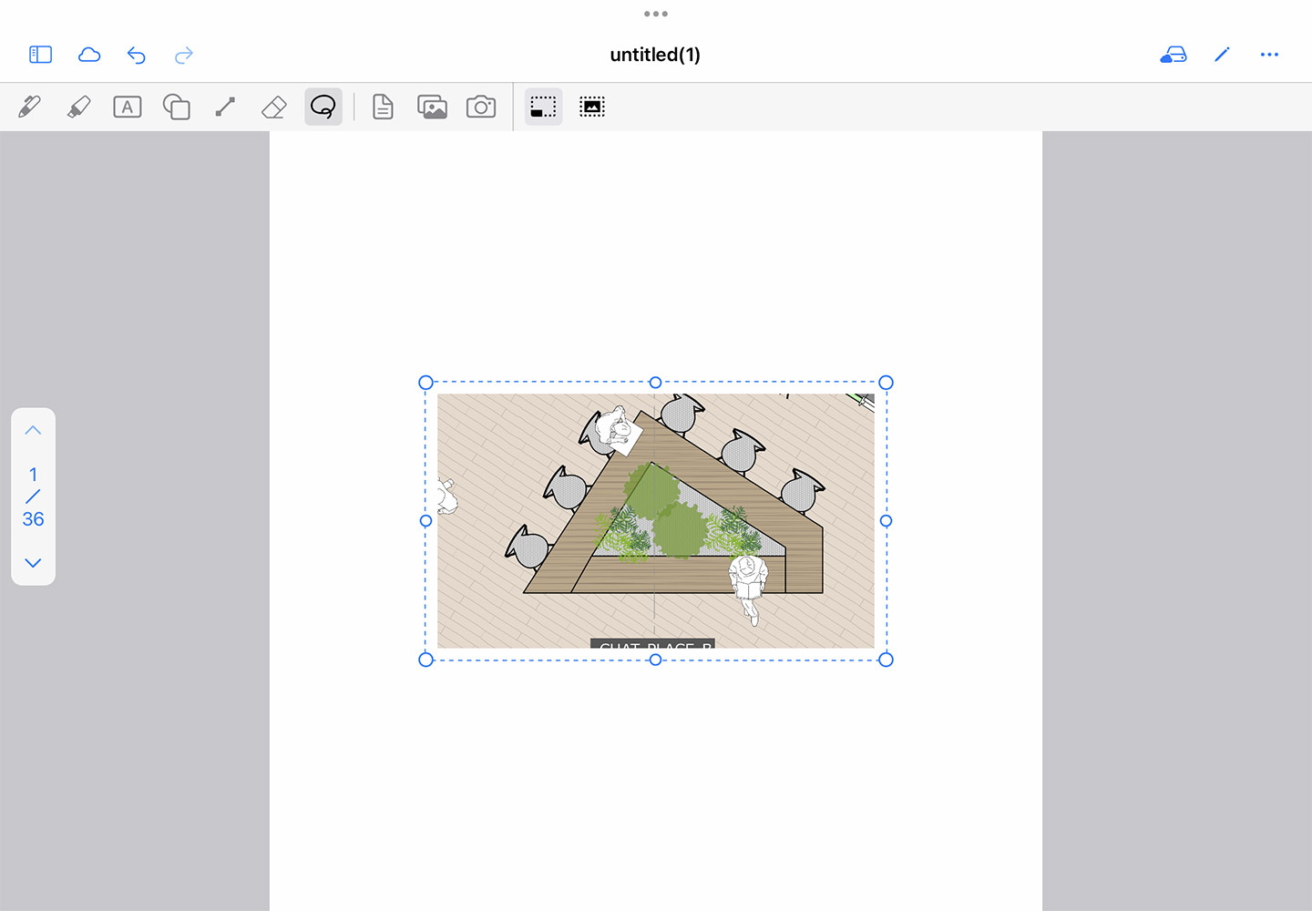Select the Pen tool
The image size is (1312, 911).
[29, 107]
